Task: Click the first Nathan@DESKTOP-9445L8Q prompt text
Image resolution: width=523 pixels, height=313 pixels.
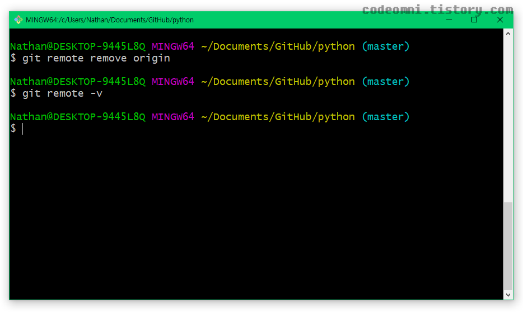Action: point(78,46)
